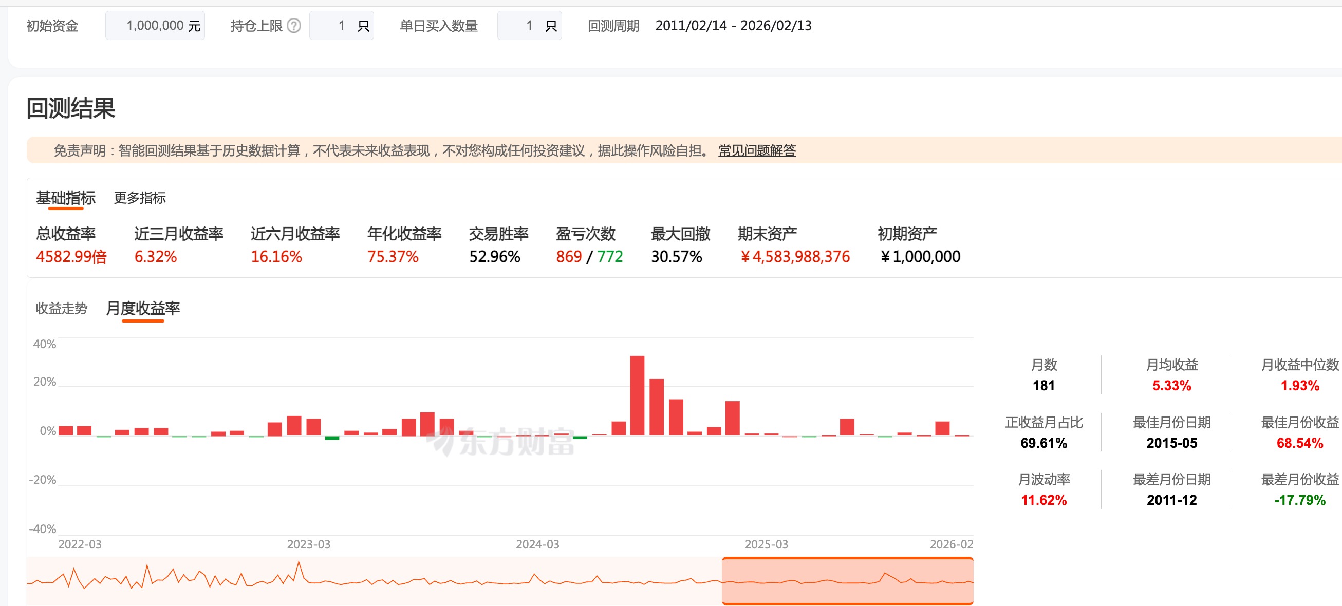Click the 持仓上限 quantity input box
The image size is (1342, 606).
click(x=341, y=26)
